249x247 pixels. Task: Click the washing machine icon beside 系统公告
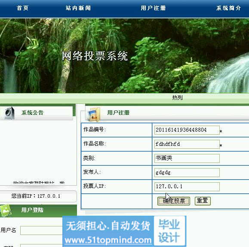(x=9, y=113)
